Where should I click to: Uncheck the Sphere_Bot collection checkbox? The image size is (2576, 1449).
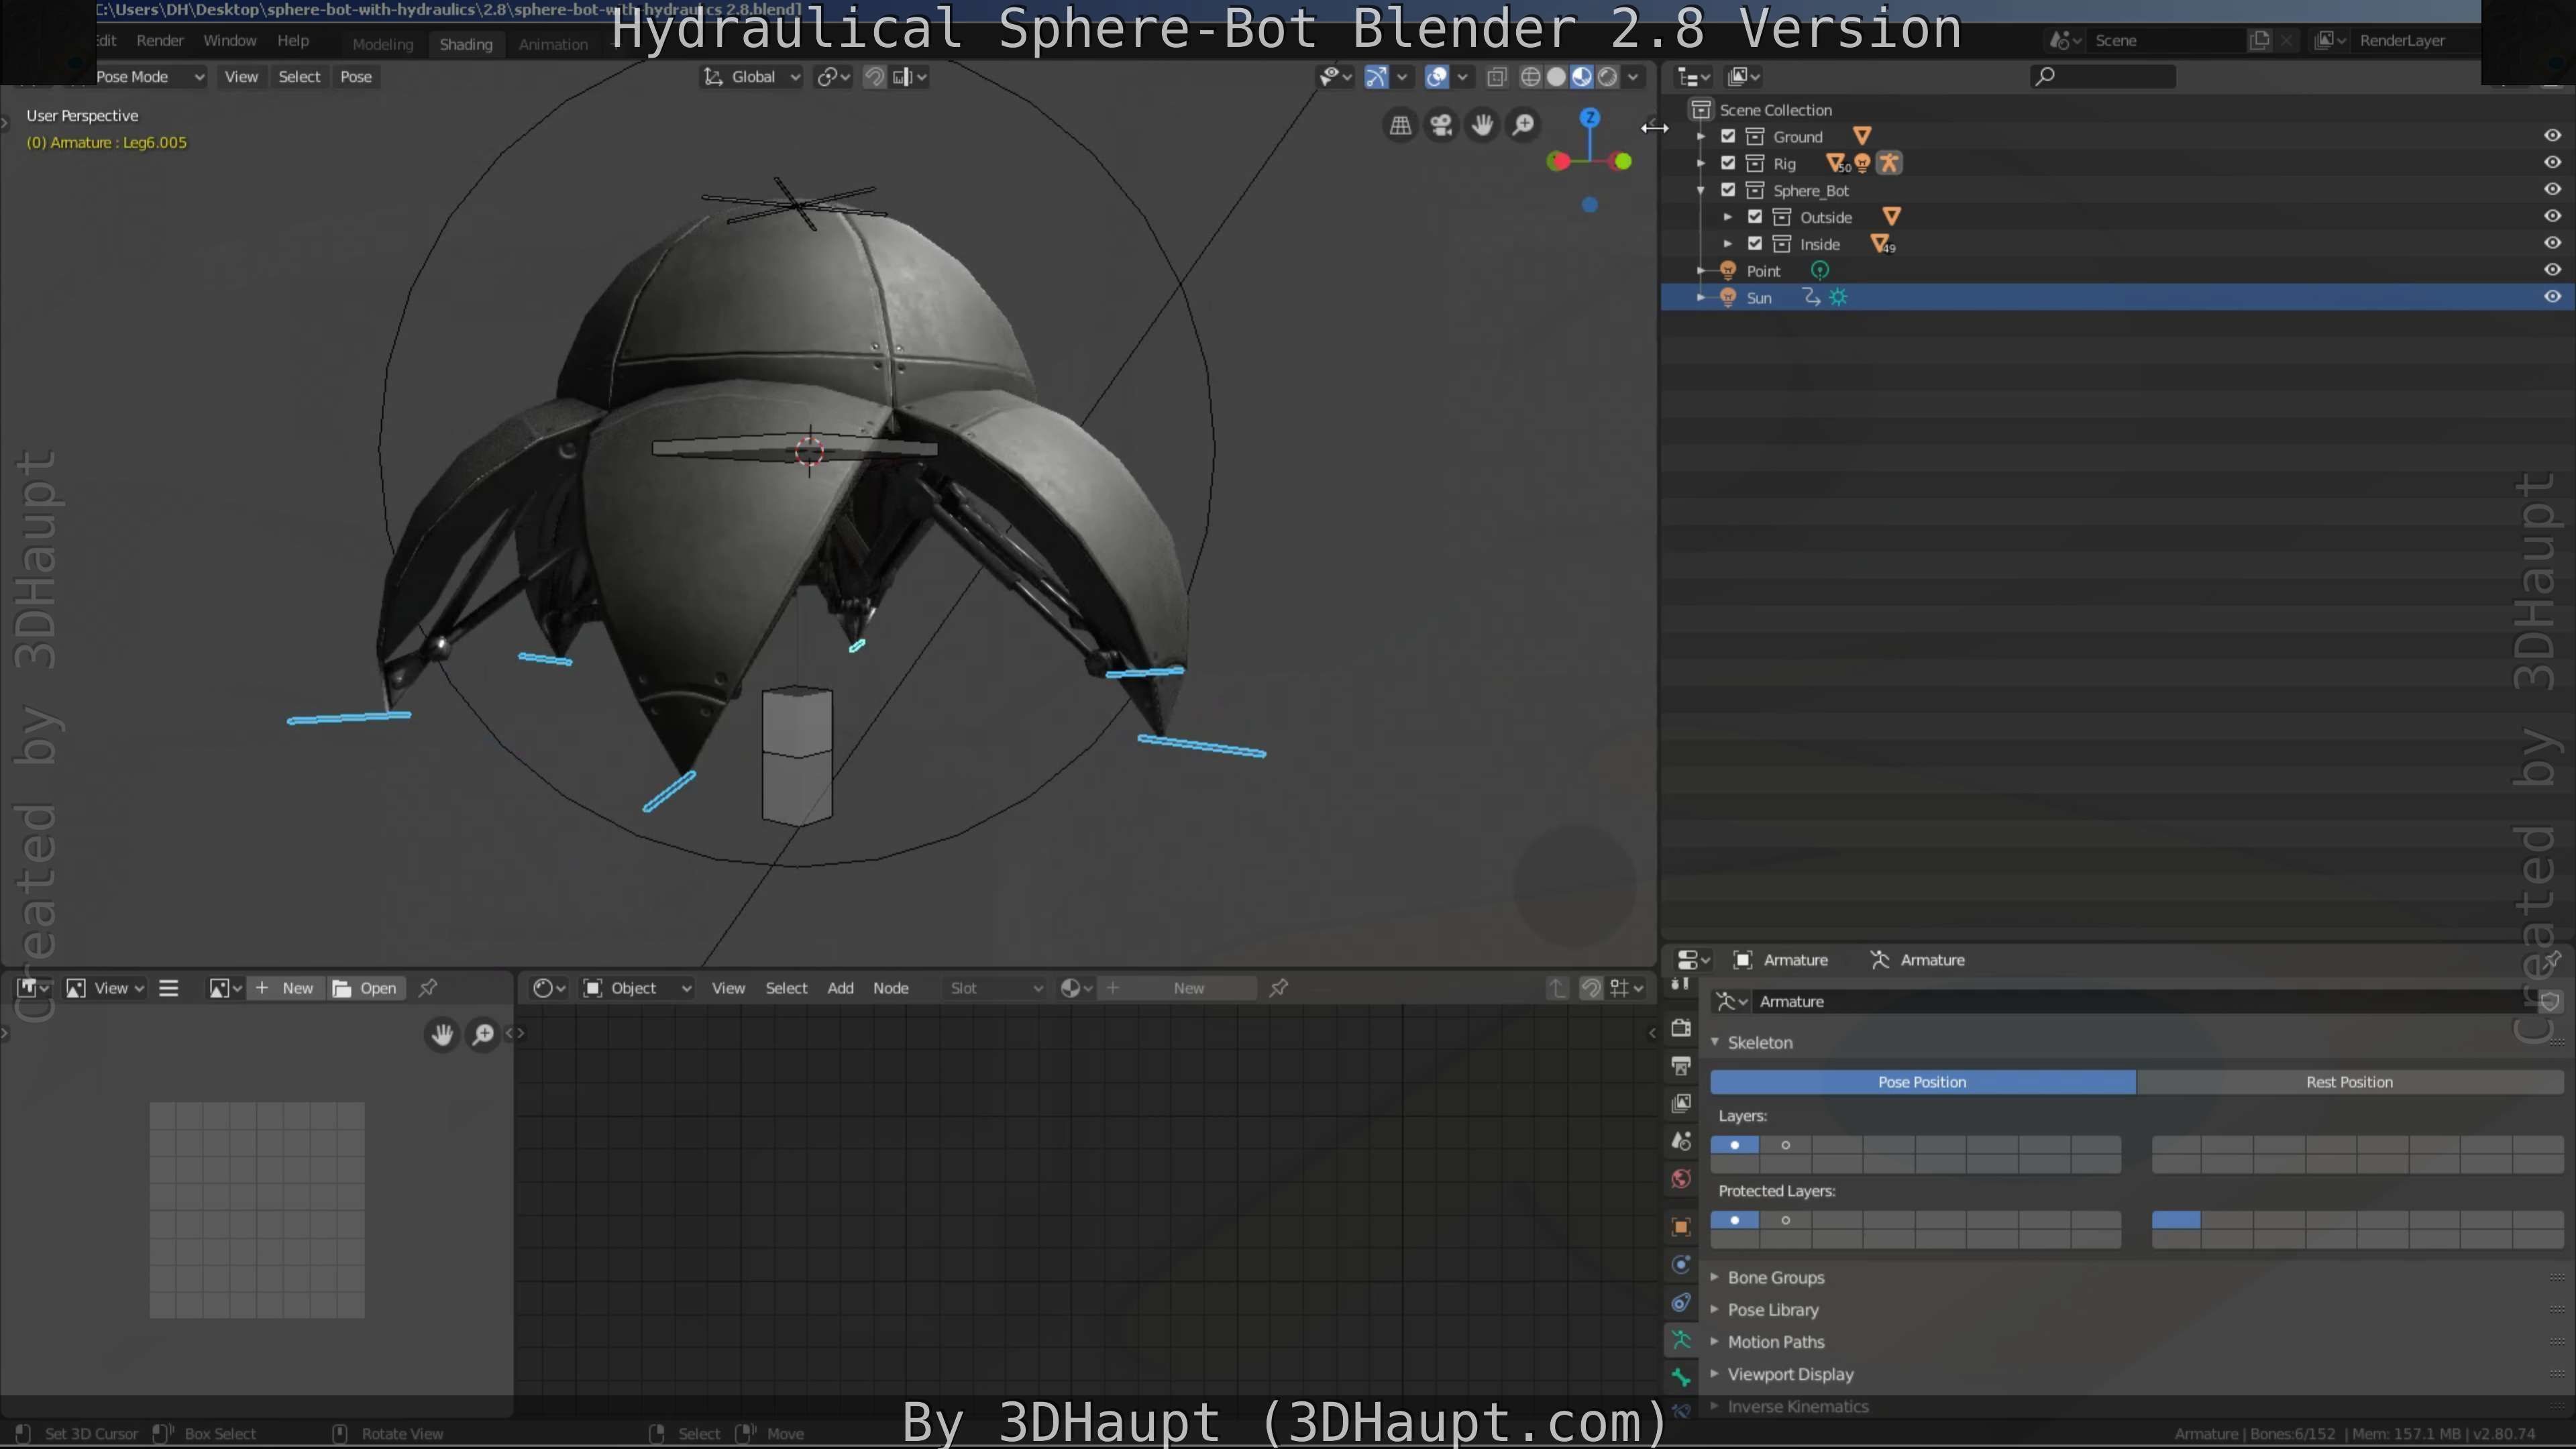tap(1728, 190)
